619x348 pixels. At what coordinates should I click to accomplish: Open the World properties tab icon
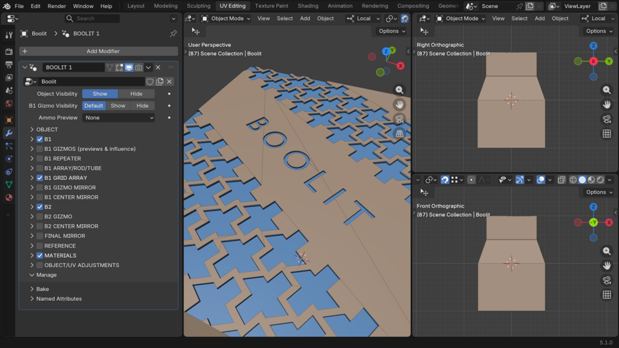tap(9, 103)
